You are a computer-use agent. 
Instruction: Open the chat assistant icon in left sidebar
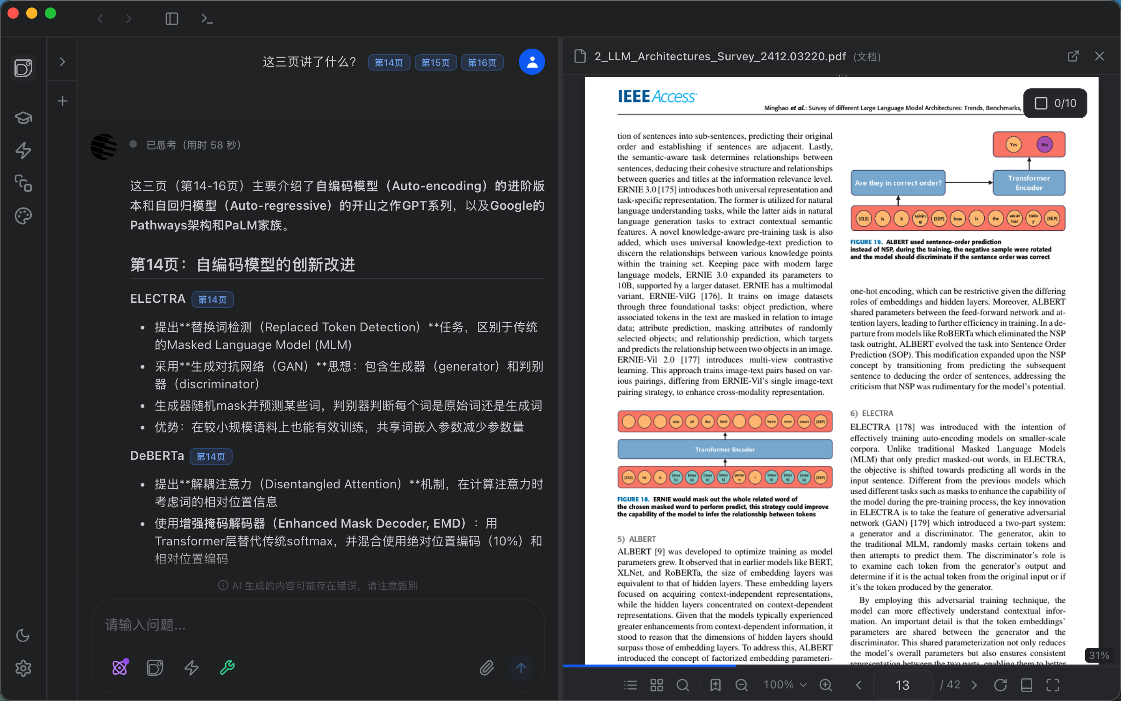click(23, 68)
